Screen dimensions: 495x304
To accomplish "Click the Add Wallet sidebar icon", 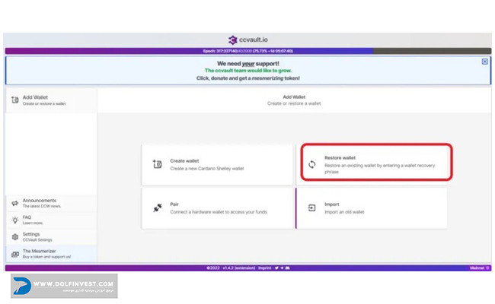I will point(15,100).
